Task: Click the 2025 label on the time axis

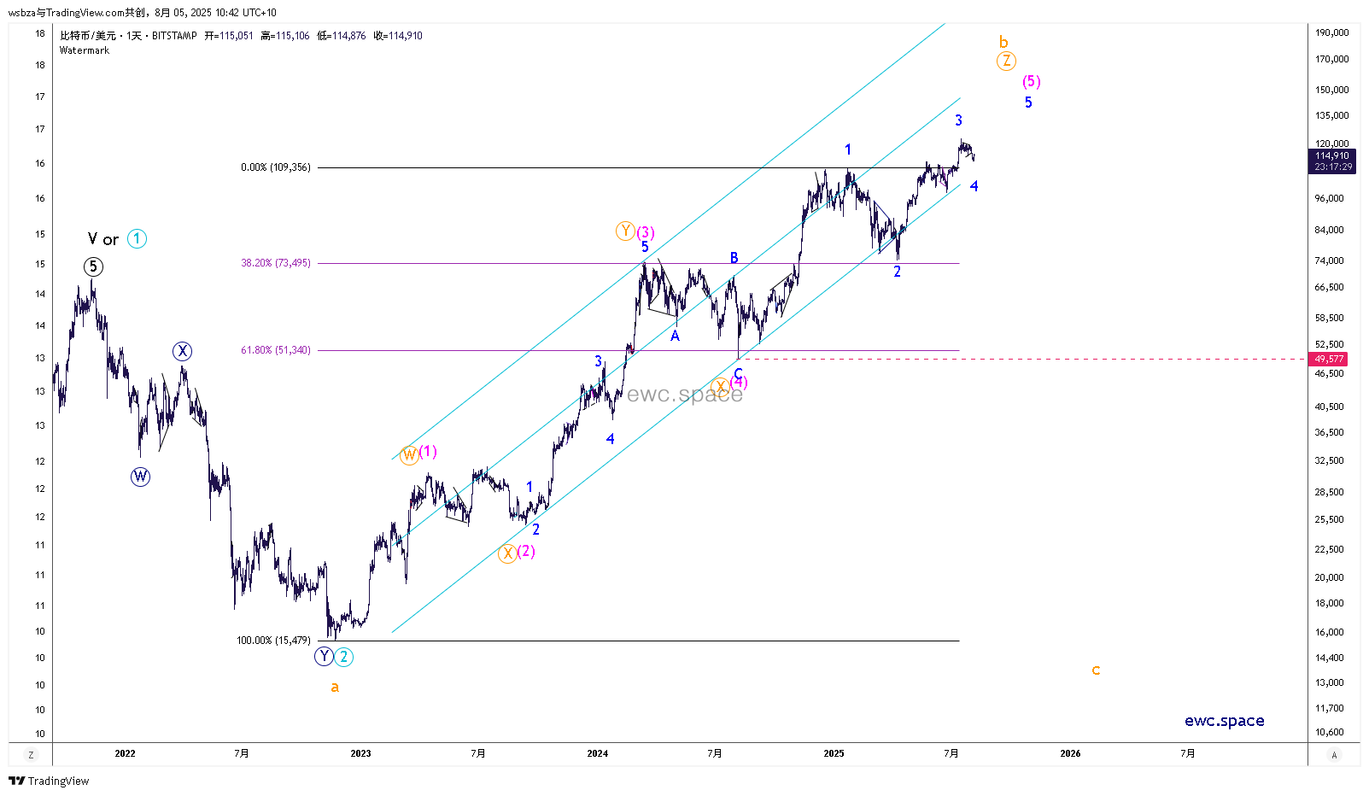Action: [x=834, y=753]
